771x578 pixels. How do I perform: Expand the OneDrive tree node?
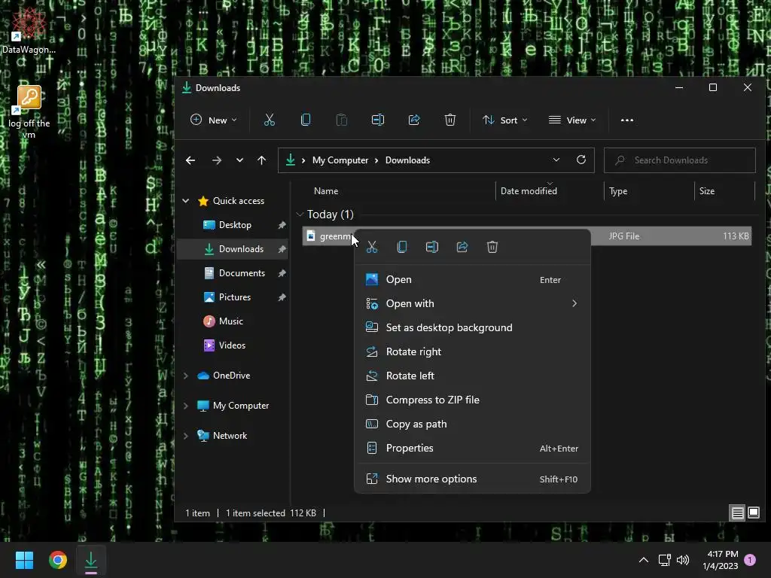[186, 376]
